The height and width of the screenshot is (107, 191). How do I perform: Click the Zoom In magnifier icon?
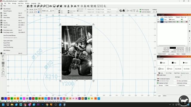coord(41,6)
